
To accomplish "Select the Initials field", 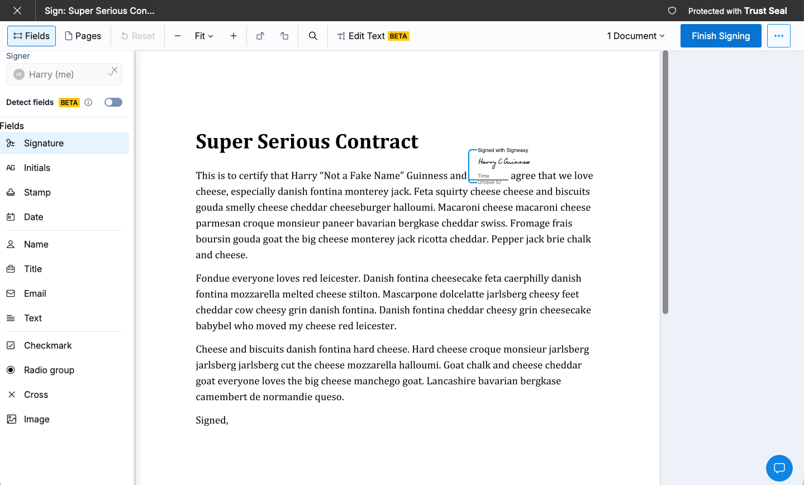I will click(x=64, y=168).
